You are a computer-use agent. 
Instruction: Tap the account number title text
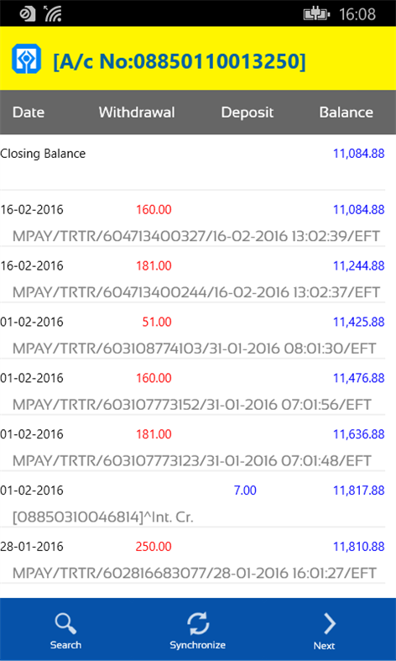179,61
